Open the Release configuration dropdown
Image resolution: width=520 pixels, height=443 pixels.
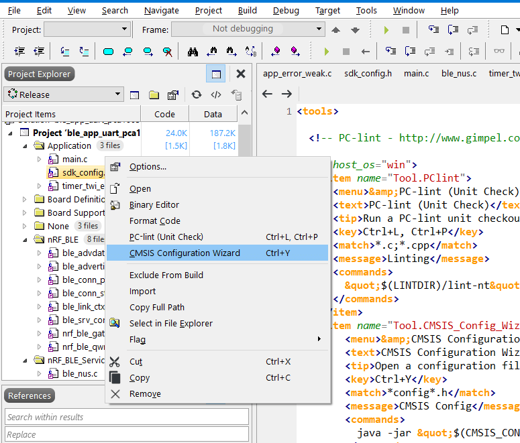[63, 94]
